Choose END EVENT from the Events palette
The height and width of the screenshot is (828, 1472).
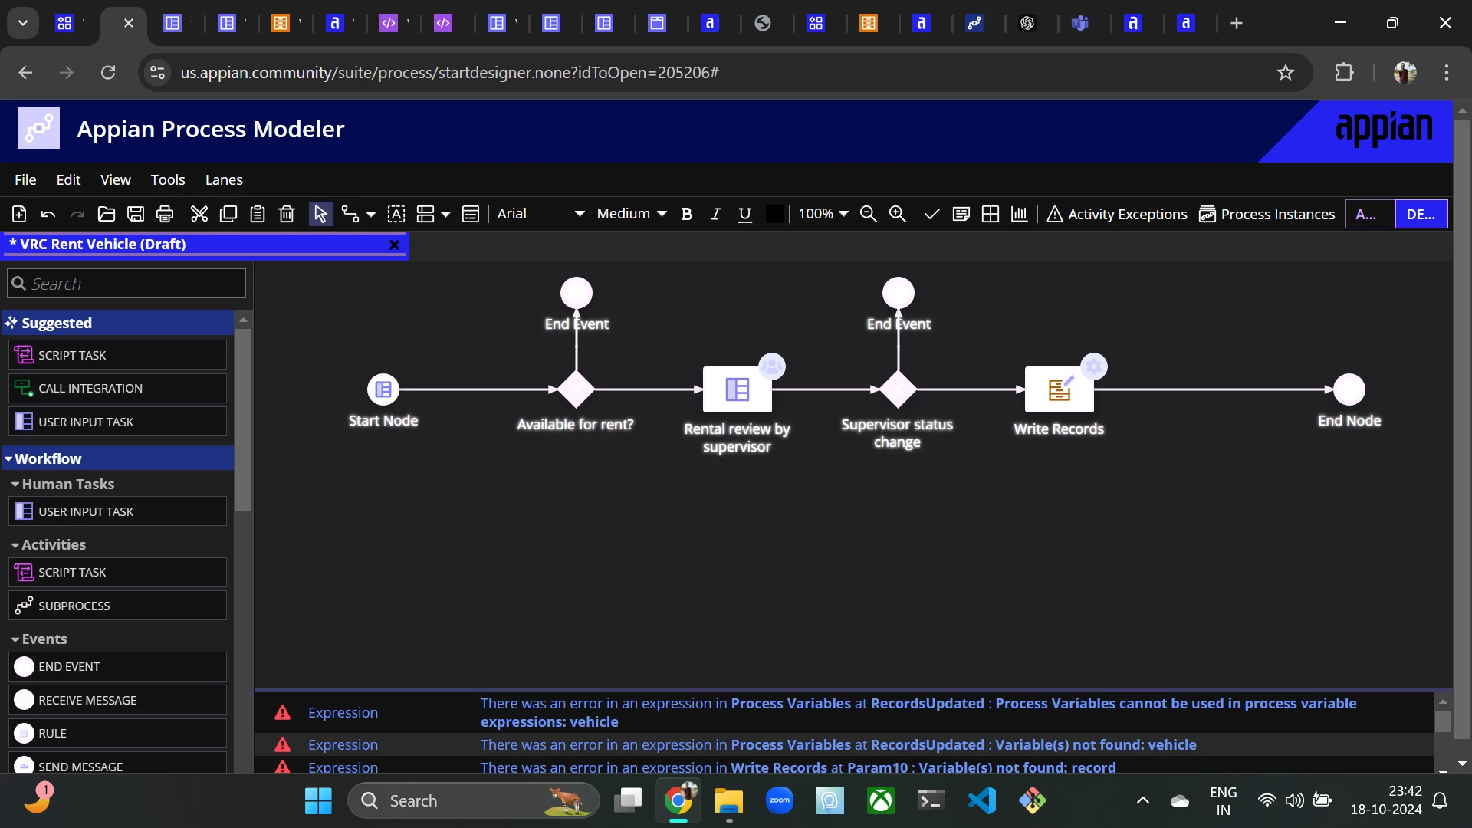(x=118, y=666)
